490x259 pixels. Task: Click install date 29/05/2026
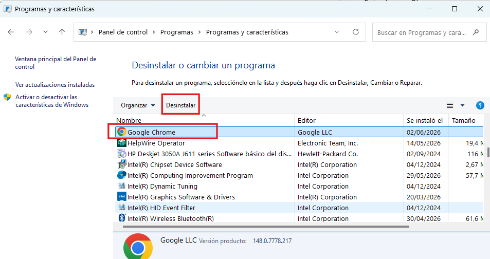pyautogui.click(x=424, y=176)
